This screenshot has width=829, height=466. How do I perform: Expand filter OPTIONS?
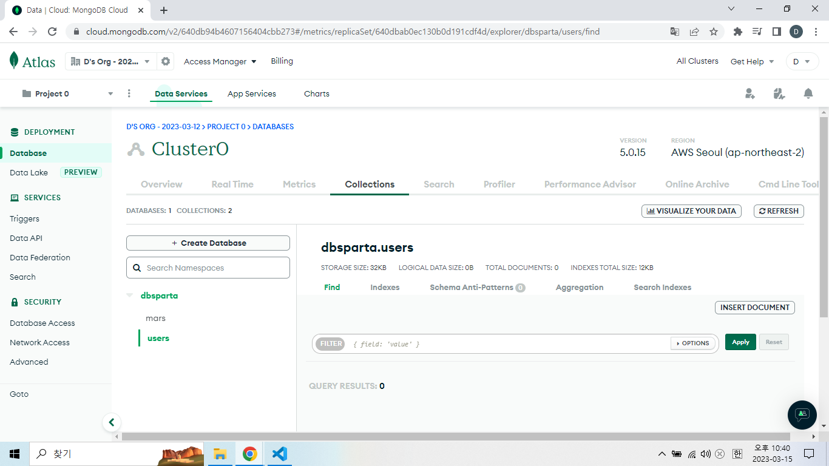coord(692,343)
